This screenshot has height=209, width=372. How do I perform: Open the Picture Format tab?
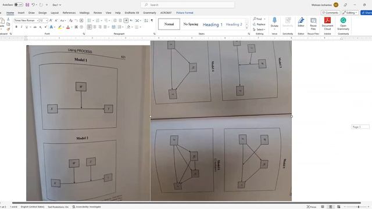coord(185,13)
